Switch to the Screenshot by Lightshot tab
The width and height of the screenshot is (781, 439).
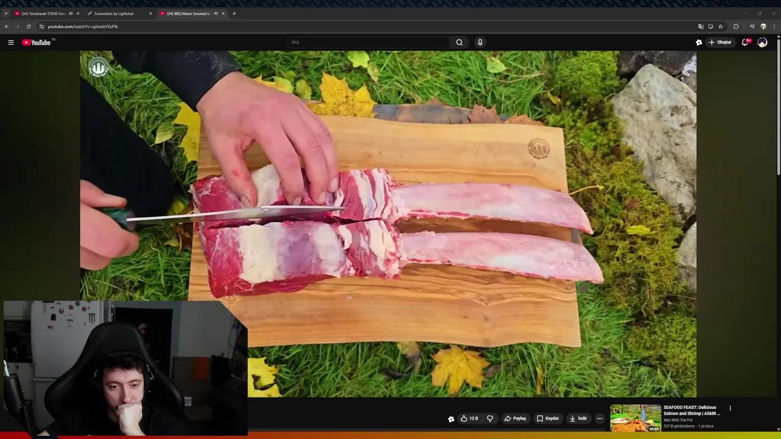(113, 13)
